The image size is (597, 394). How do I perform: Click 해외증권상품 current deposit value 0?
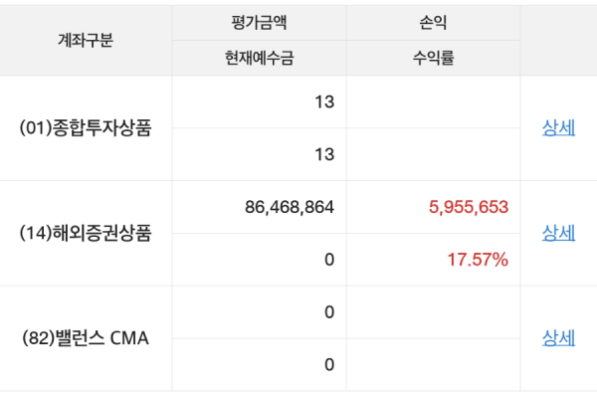click(329, 260)
